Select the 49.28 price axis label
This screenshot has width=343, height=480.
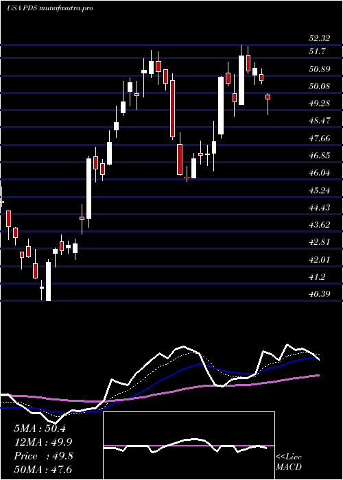[320, 104]
